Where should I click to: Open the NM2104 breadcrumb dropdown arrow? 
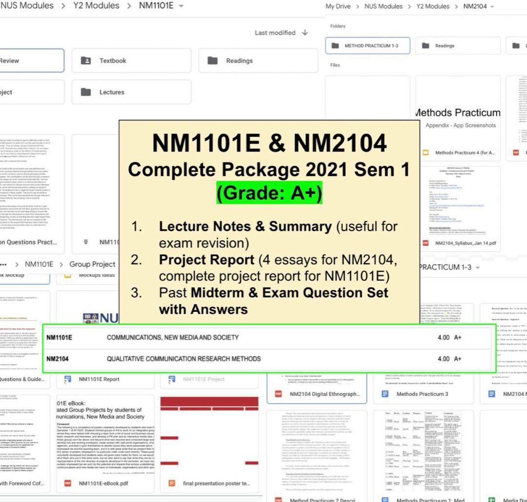[x=492, y=6]
